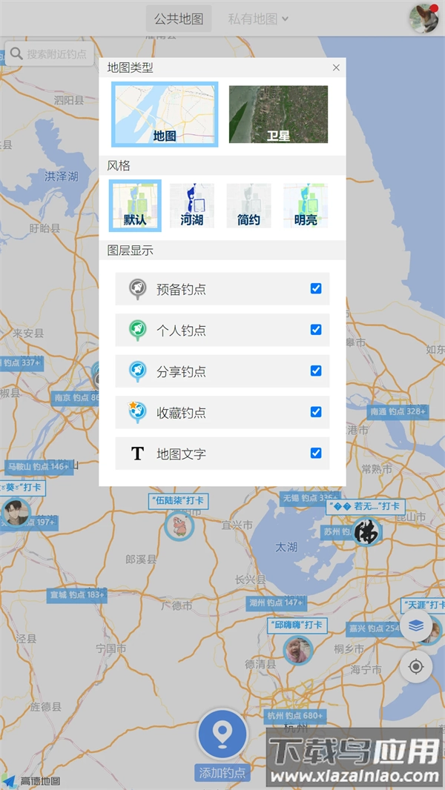Open the 钓点 337+ cluster label
The height and width of the screenshot is (790, 445).
21,362
